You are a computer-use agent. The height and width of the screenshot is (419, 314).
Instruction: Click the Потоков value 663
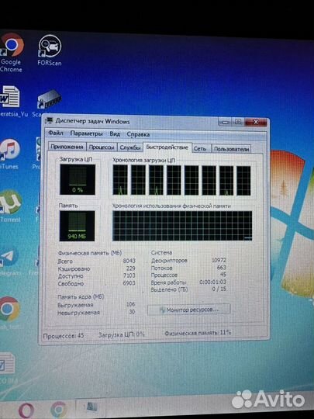tap(221, 267)
